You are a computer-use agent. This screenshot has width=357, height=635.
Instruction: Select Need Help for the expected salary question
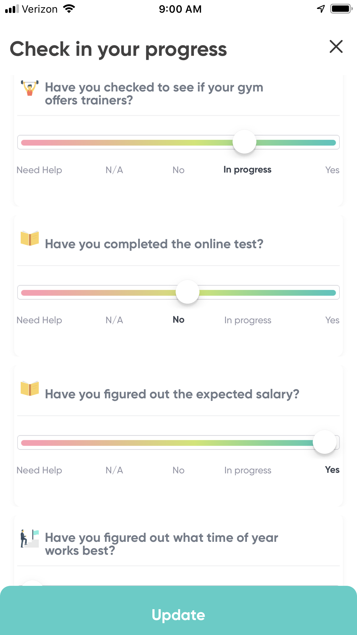coord(39,470)
